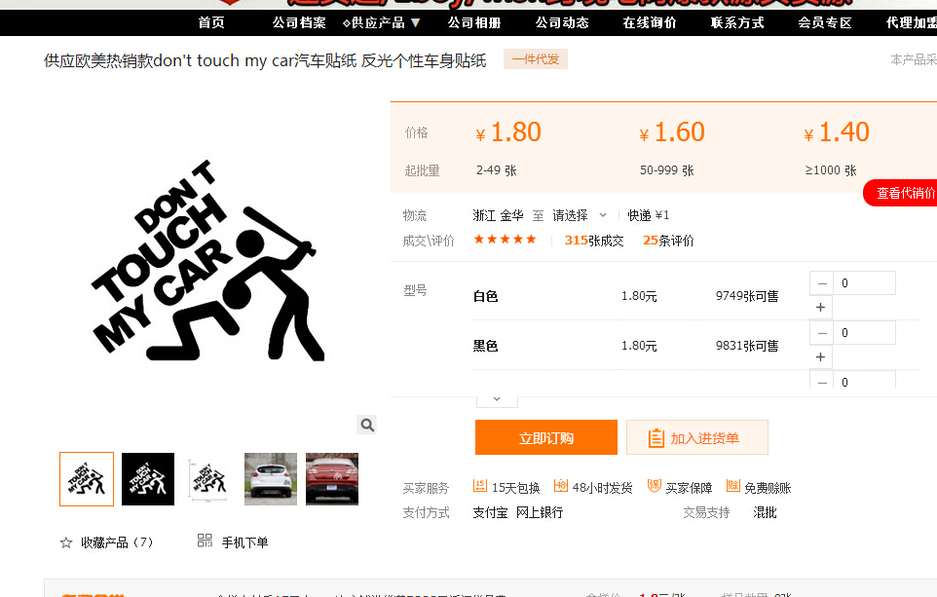Increase quantity for 白色 with plus button
The width and height of the screenshot is (937, 597).
pos(821,307)
